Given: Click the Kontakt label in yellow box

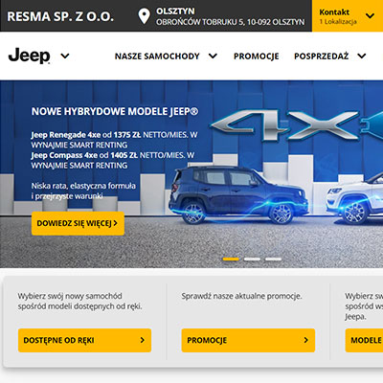Looking at the screenshot, I should (x=334, y=12).
